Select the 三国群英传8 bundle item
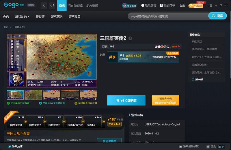This screenshot has width=231, height=150. [x=16, y=122]
